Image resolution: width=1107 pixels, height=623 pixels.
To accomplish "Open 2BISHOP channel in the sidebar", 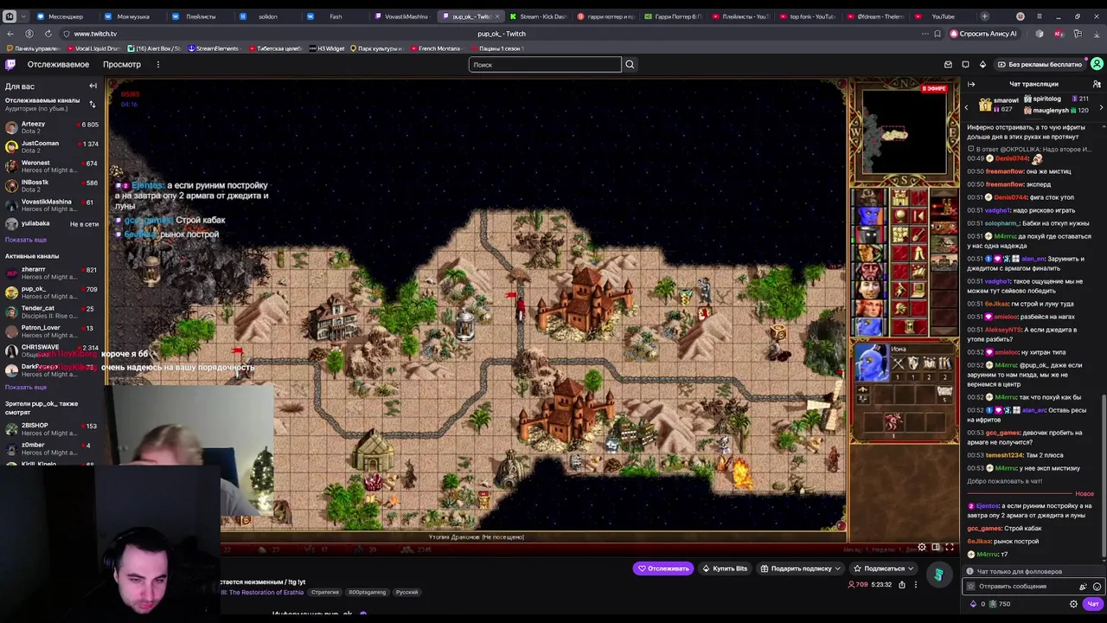I will [52, 429].
